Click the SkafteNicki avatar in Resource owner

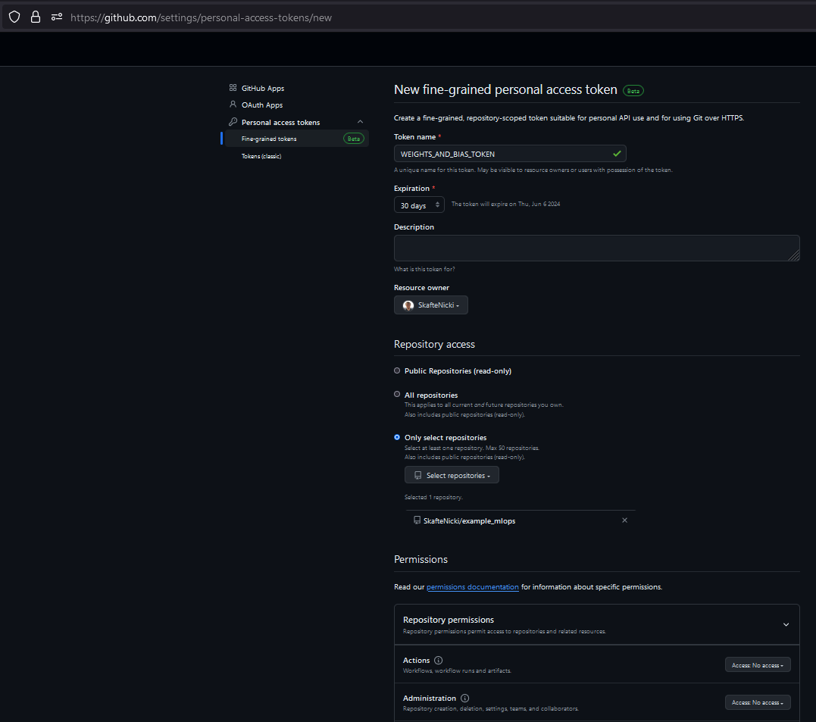coord(408,305)
